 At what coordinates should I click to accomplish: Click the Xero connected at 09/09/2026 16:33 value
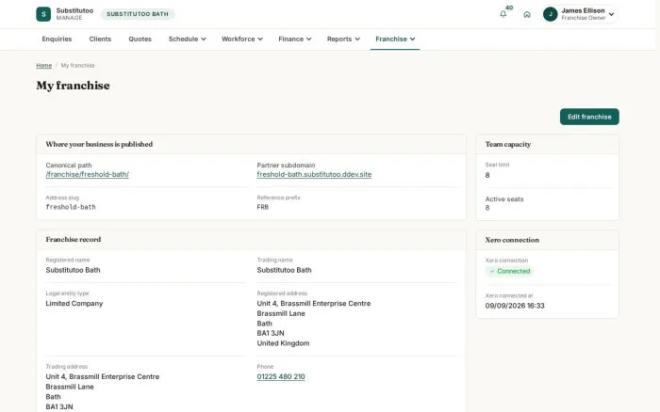[x=515, y=306]
